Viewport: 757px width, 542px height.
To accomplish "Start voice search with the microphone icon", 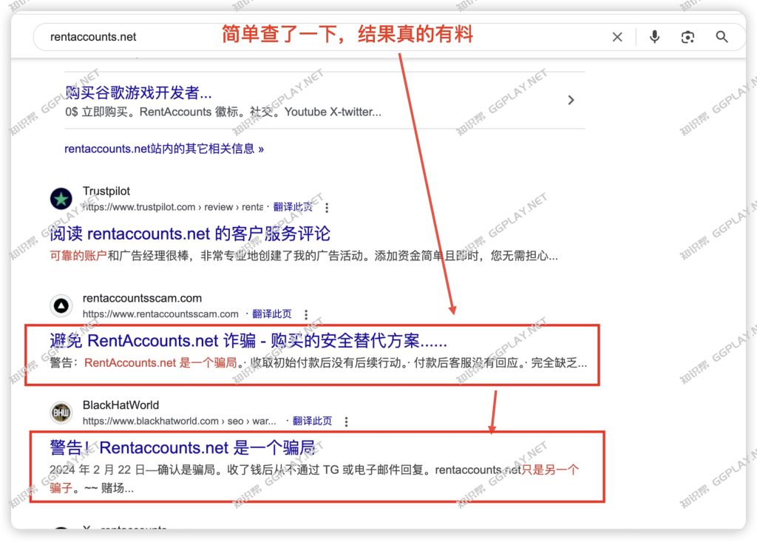I will (654, 37).
